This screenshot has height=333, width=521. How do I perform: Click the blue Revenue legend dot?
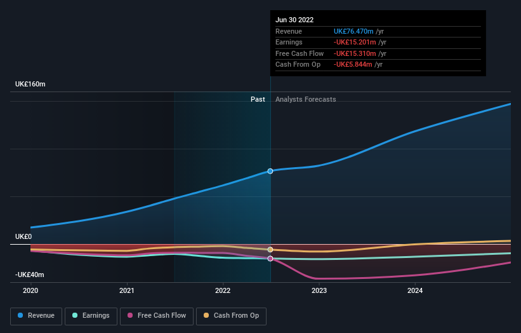(20, 315)
